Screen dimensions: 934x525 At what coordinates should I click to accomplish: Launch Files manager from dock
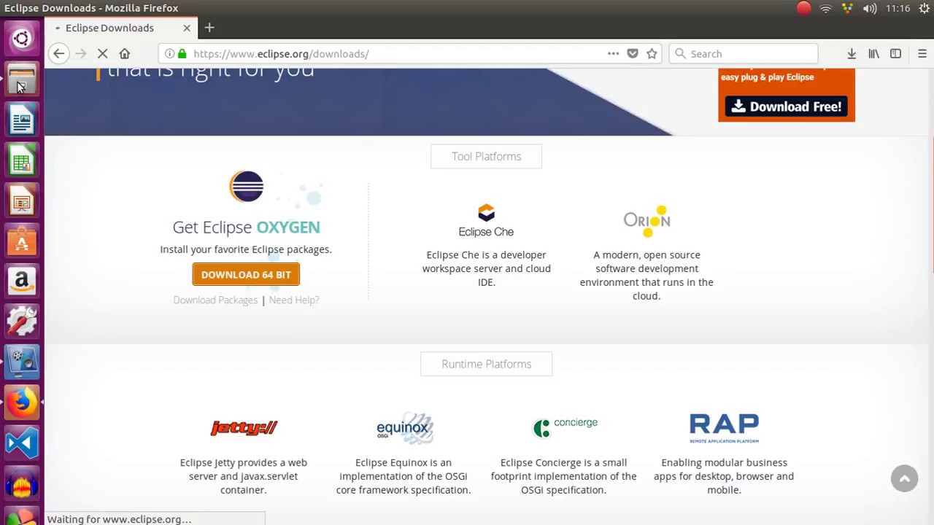22,79
